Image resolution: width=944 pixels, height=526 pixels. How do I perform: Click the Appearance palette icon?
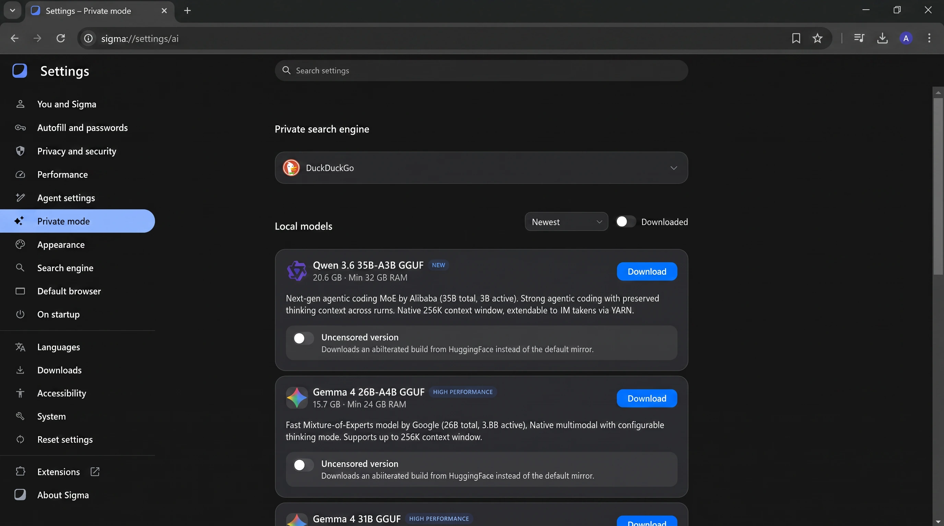tap(20, 245)
